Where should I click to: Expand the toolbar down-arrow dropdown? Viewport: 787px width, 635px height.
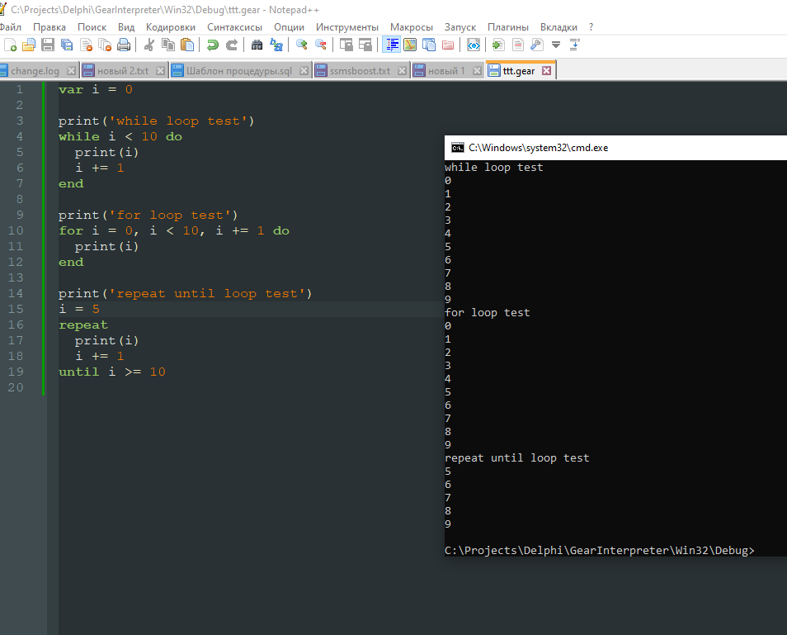555,45
